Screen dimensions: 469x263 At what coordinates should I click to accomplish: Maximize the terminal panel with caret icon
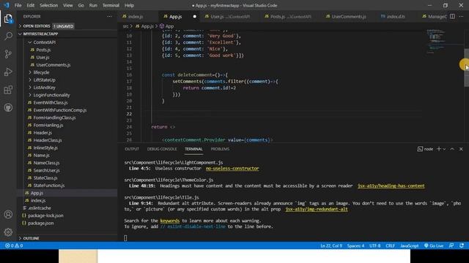(452, 149)
